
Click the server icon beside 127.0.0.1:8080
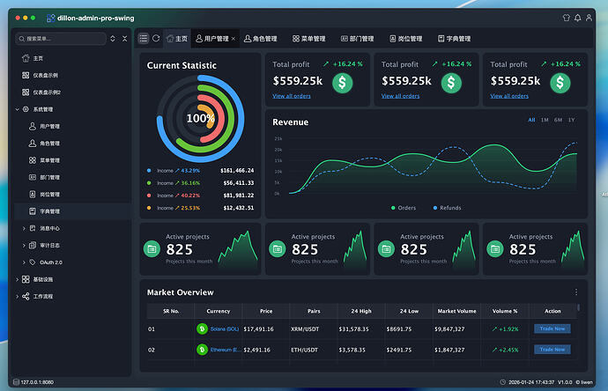(x=16, y=382)
